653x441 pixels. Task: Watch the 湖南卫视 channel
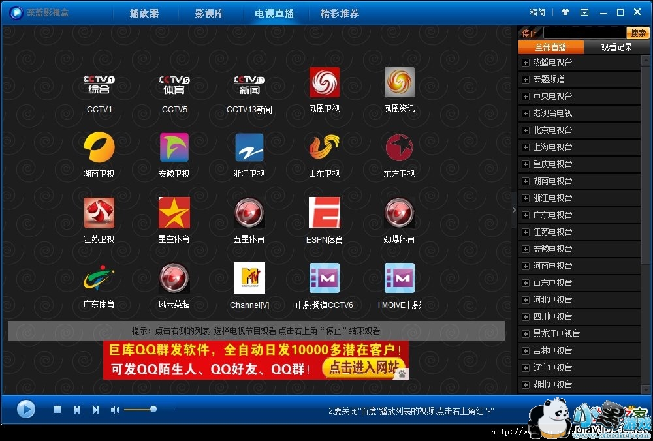(x=99, y=147)
